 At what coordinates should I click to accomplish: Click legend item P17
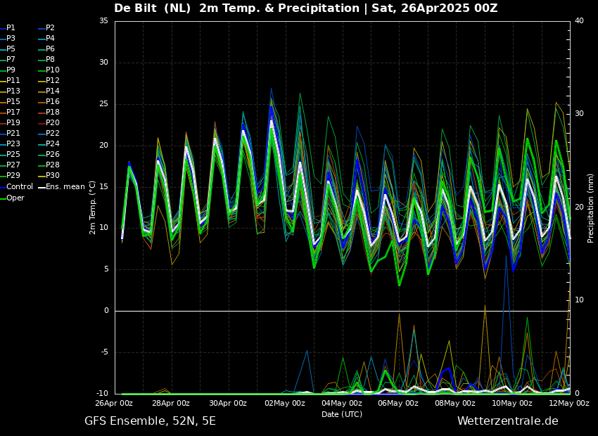[10, 112]
